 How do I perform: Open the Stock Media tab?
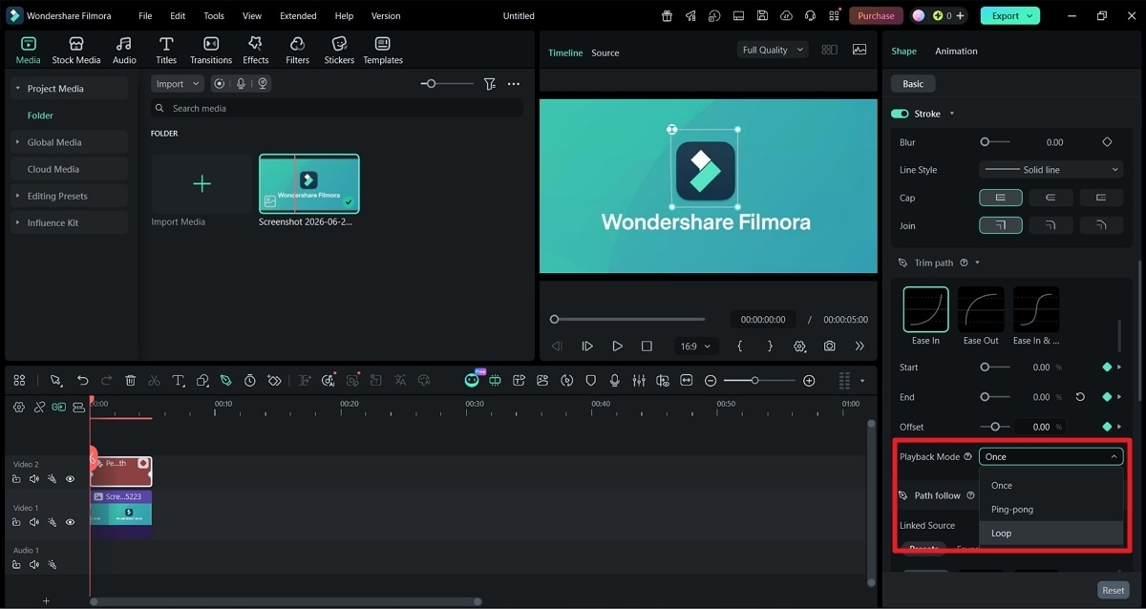tap(75, 51)
